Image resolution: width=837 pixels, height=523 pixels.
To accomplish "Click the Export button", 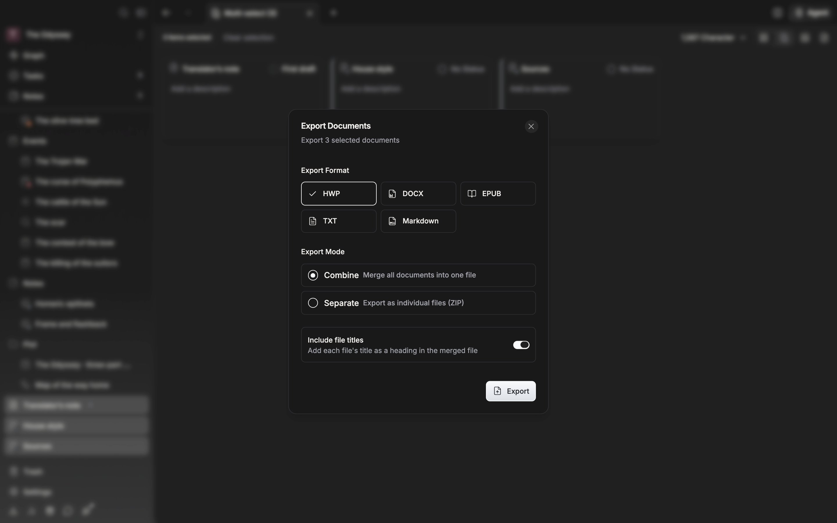I will pyautogui.click(x=511, y=391).
